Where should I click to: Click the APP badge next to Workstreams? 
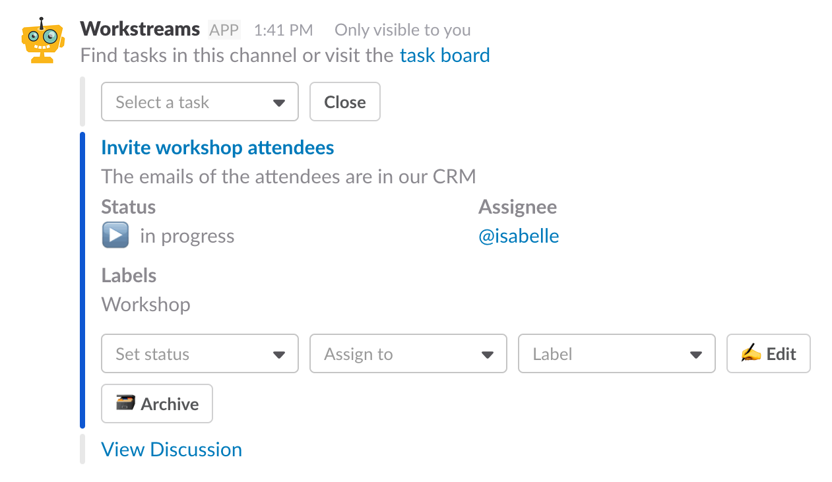tap(224, 30)
